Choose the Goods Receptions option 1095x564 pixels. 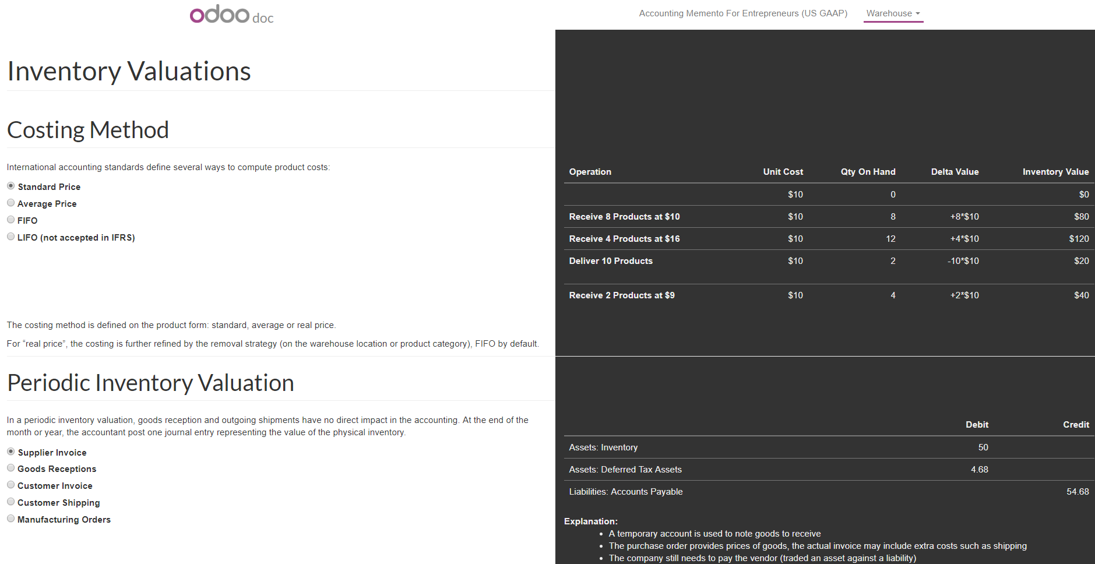coord(11,468)
